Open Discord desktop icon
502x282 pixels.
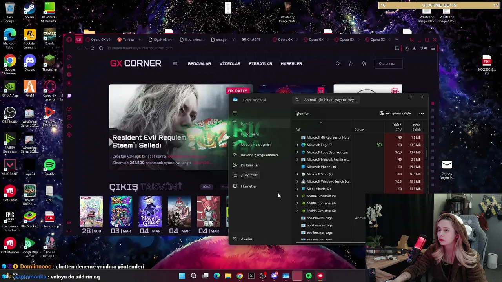pos(29,63)
